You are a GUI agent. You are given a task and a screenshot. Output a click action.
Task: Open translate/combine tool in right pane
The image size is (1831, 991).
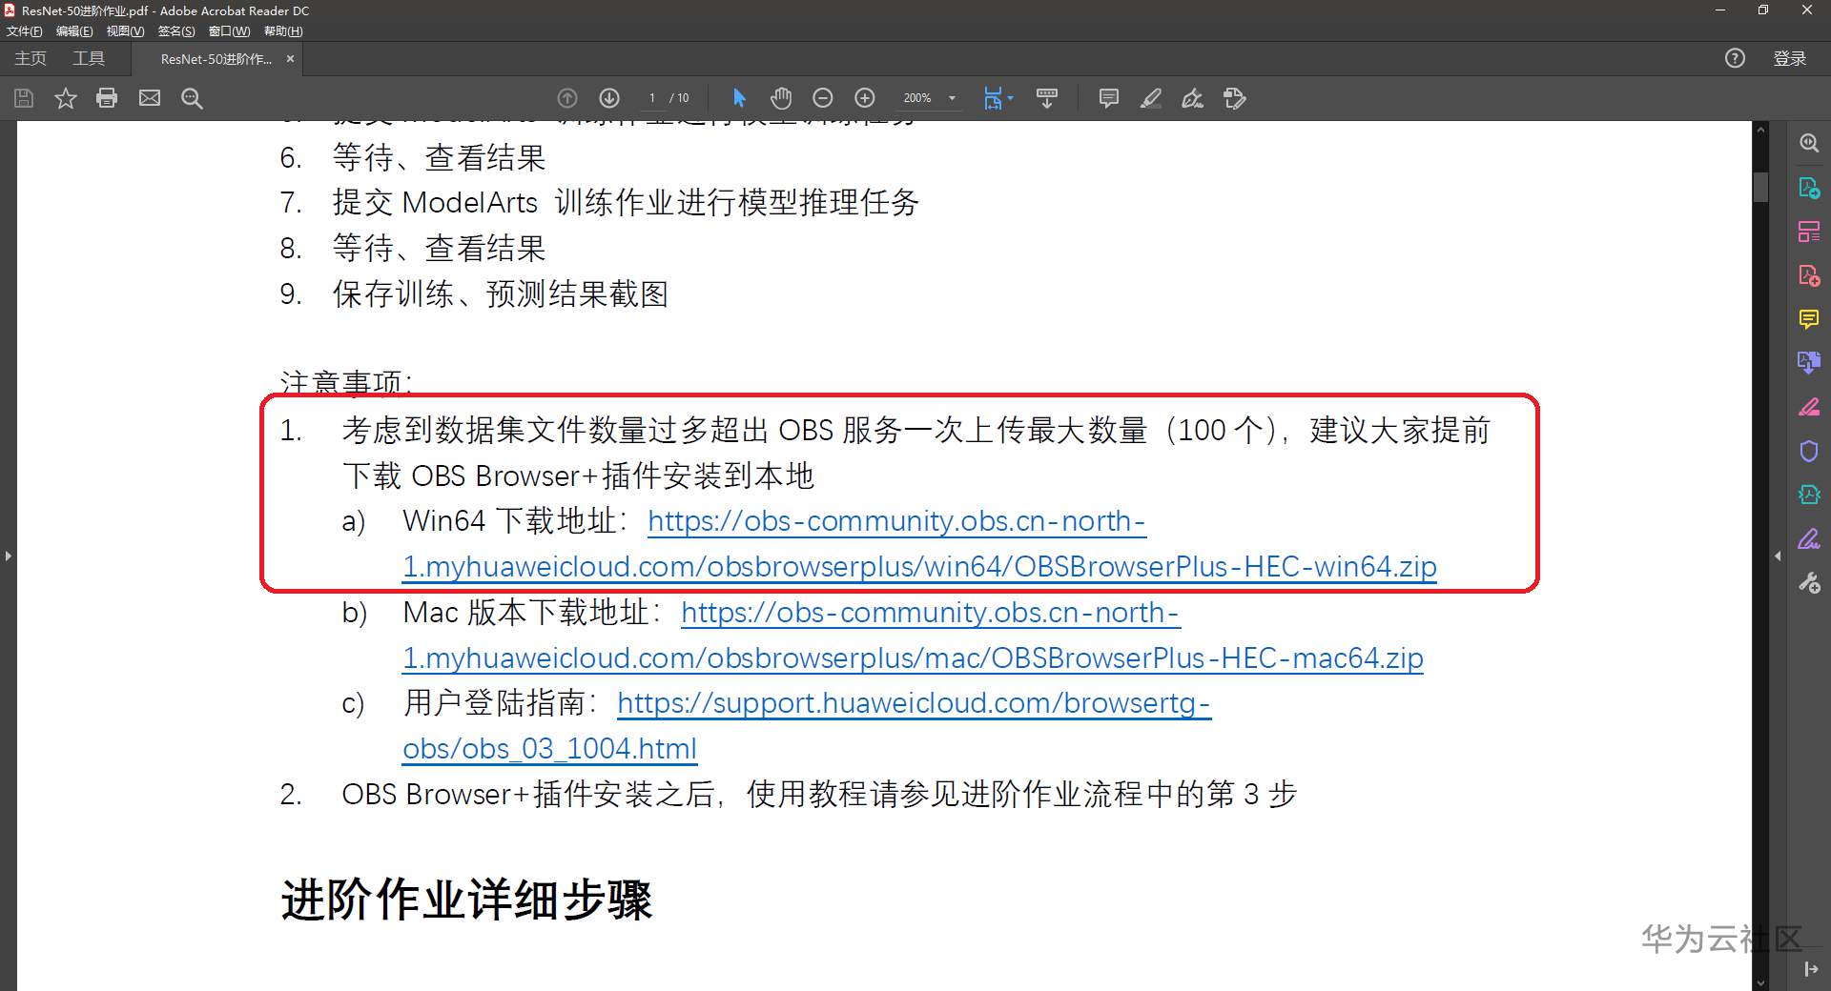tap(1809, 362)
